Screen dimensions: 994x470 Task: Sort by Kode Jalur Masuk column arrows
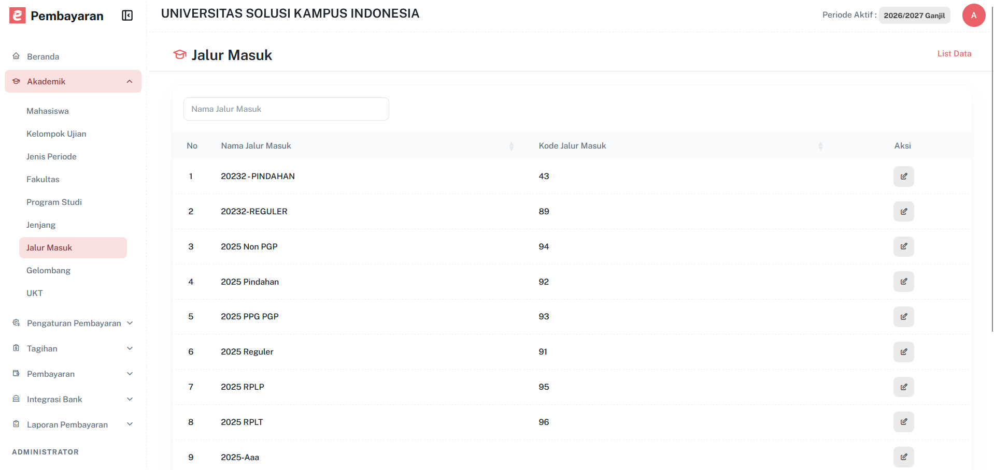coord(820,146)
